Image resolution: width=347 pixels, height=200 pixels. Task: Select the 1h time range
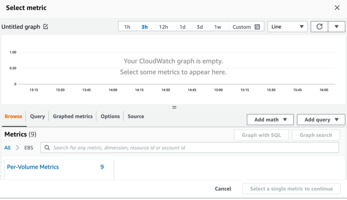point(127,26)
